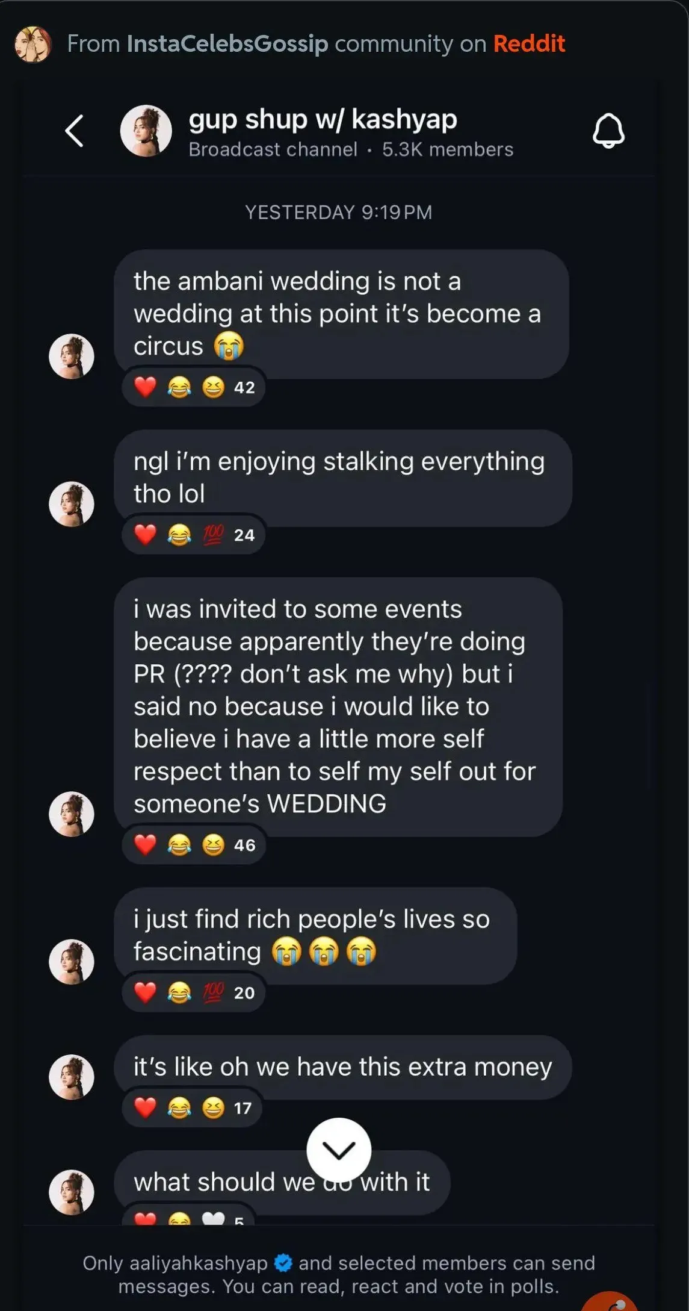Image resolution: width=689 pixels, height=1311 pixels.
Task: Tap the heart reaction under 'extra money' message
Action: [145, 1107]
